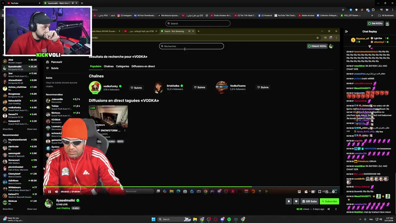This screenshot has width=396, height=223.
Task: Click Suivre next to VodkaTeams
Action: click(x=263, y=87)
